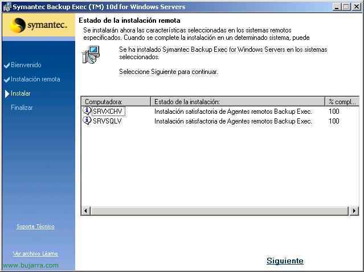Click SRVXCHV installation status text
The width and height of the screenshot is (364, 272).
click(x=233, y=112)
